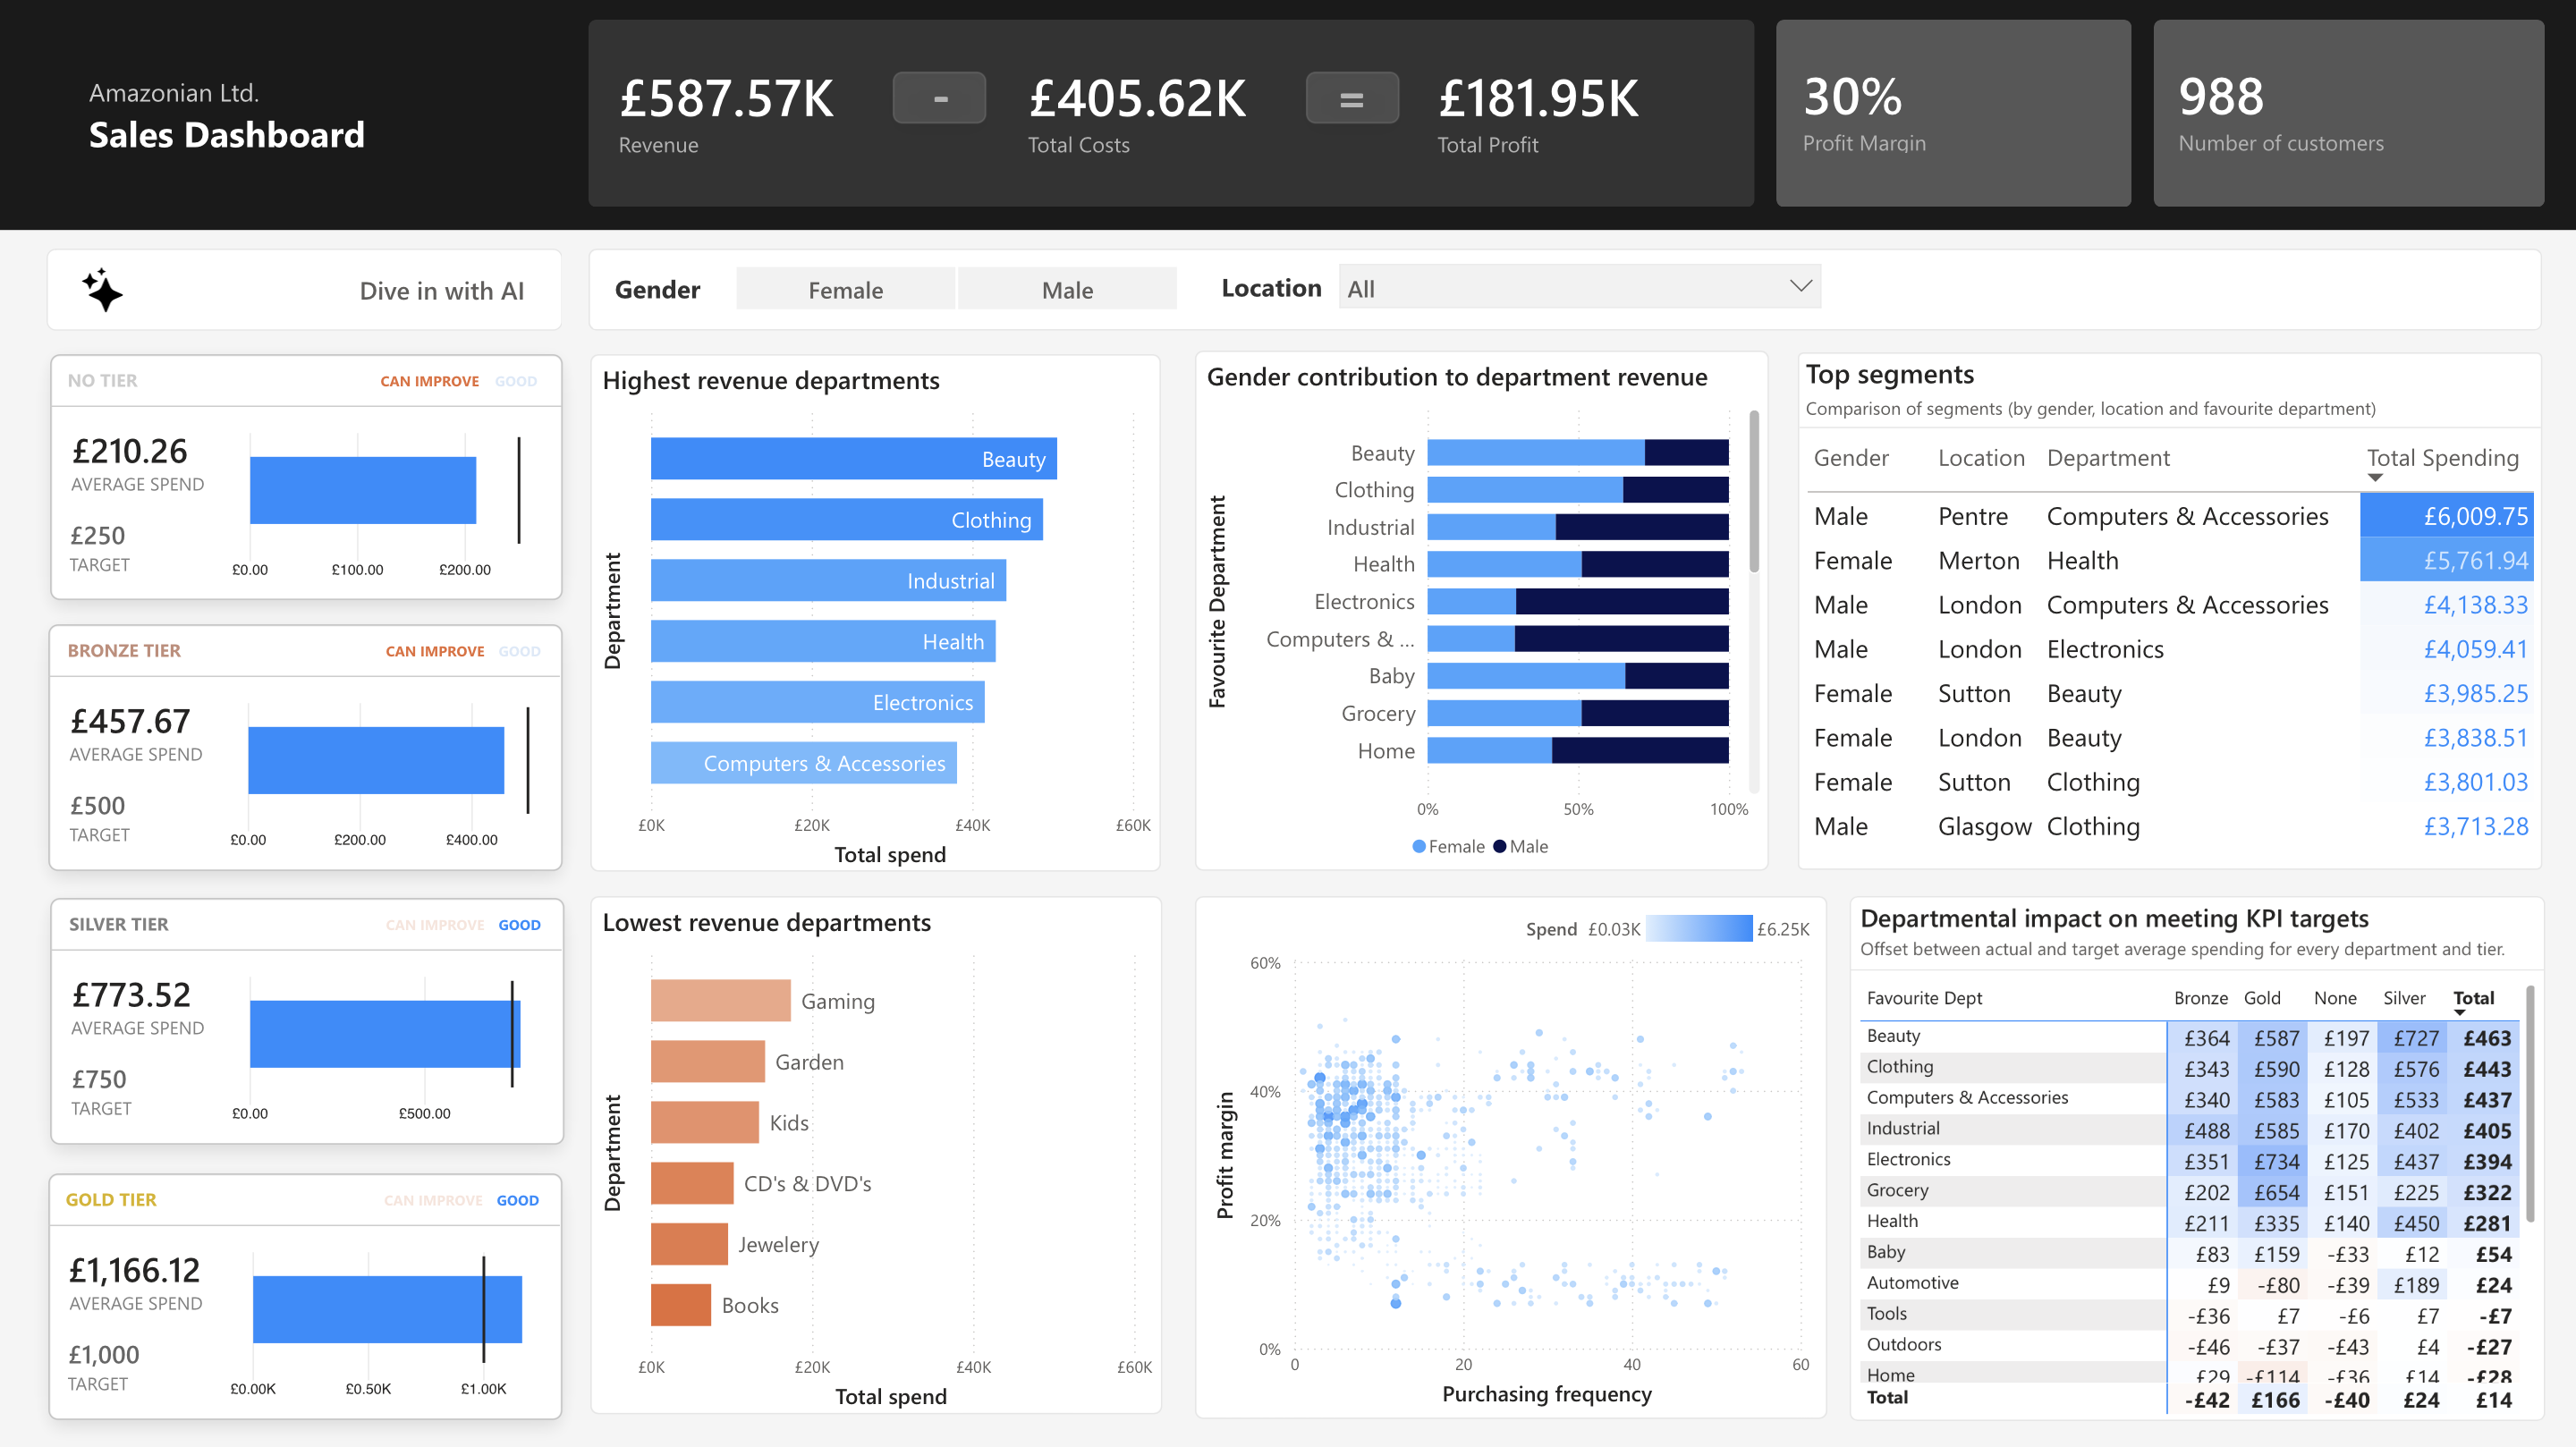Select the Bronze column header
Screen dimensions: 2576x1447
coord(2200,998)
